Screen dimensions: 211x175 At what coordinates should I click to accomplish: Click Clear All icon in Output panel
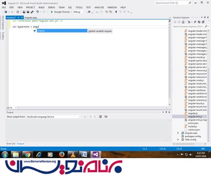(100, 117)
